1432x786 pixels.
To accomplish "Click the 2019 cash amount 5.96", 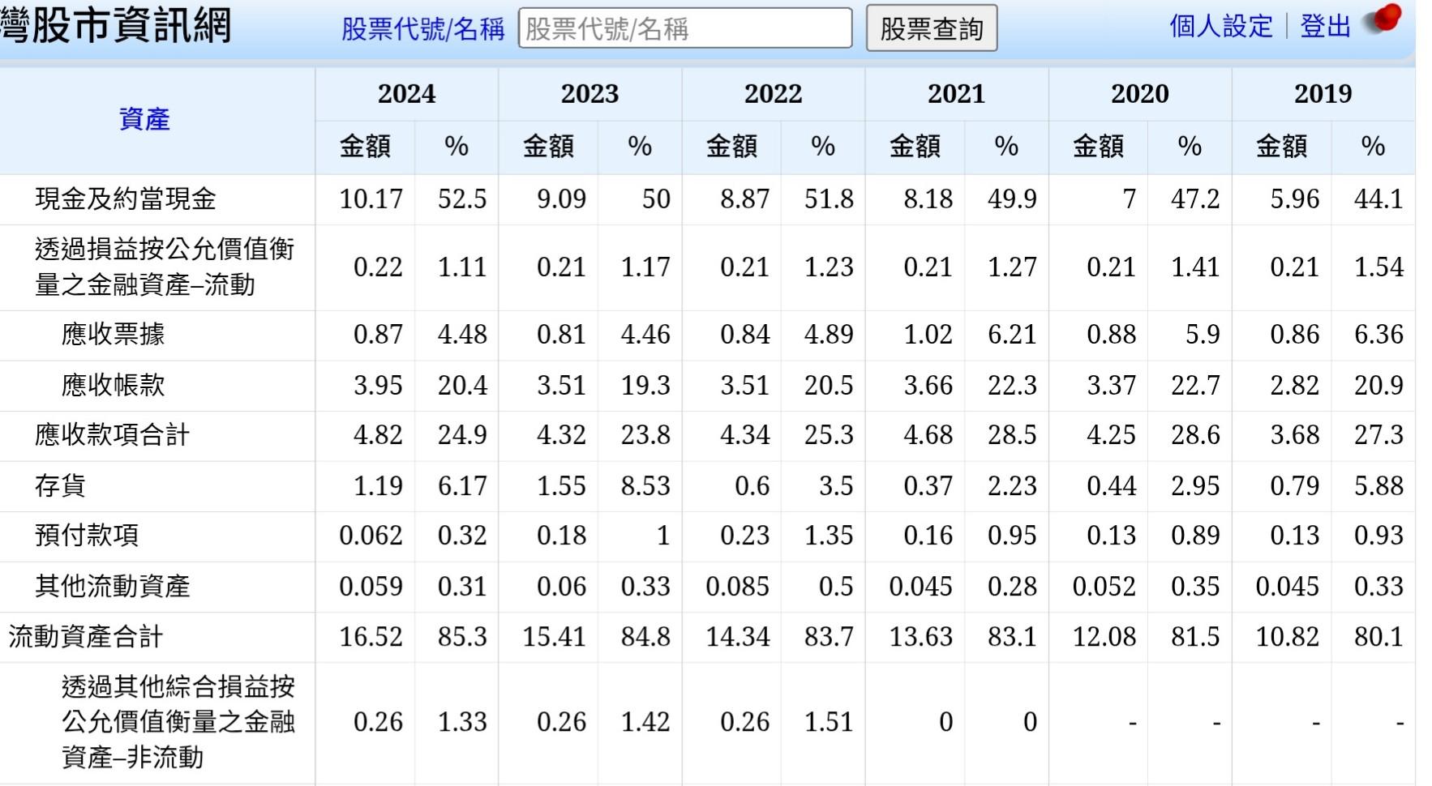I will click(x=1294, y=199).
